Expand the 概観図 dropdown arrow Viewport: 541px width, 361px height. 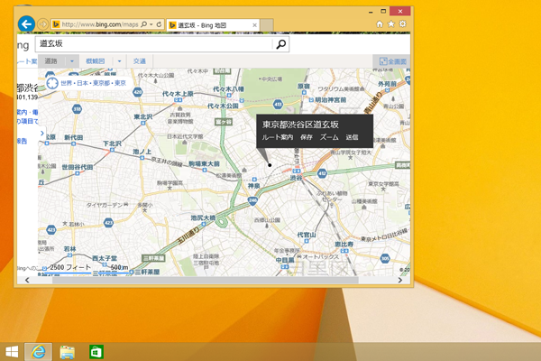click(119, 61)
